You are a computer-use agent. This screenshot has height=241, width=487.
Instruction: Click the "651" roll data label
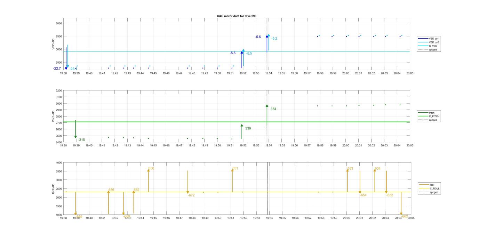pyautogui.click(x=235, y=168)
